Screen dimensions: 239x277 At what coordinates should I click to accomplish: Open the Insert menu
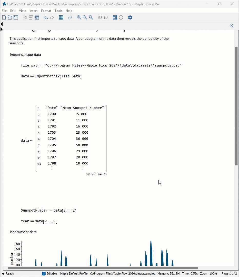pos(33,11)
